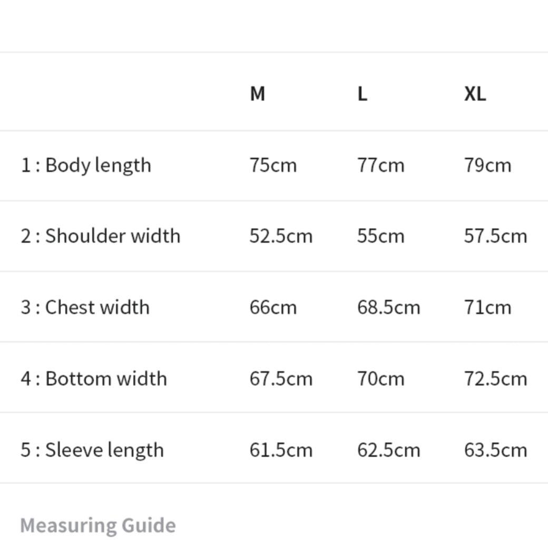Viewport: 548px width, 549px height.
Task: Click the Shoulder width row label
Action: coord(101,236)
